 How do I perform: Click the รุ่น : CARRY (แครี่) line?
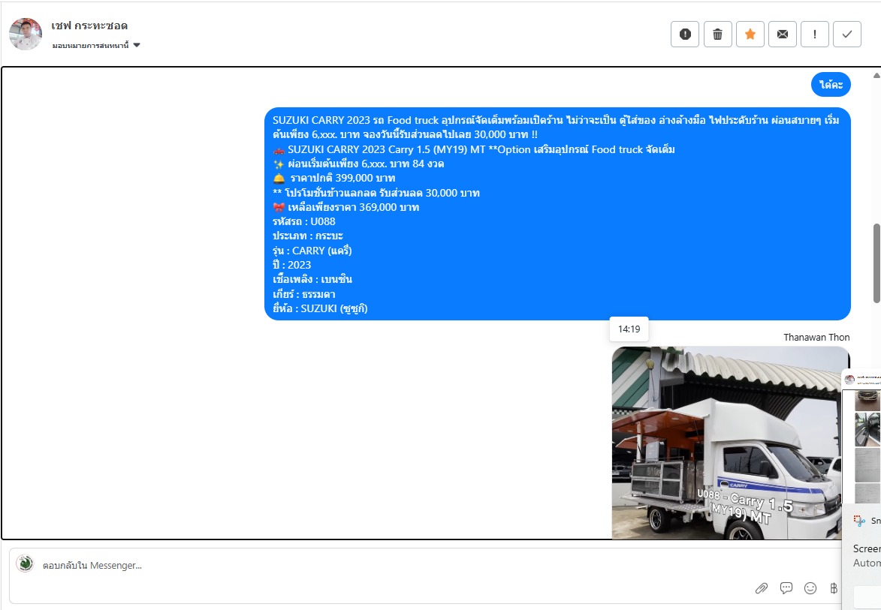coord(312,251)
